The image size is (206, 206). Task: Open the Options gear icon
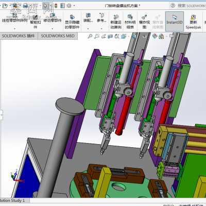coord(69,6)
